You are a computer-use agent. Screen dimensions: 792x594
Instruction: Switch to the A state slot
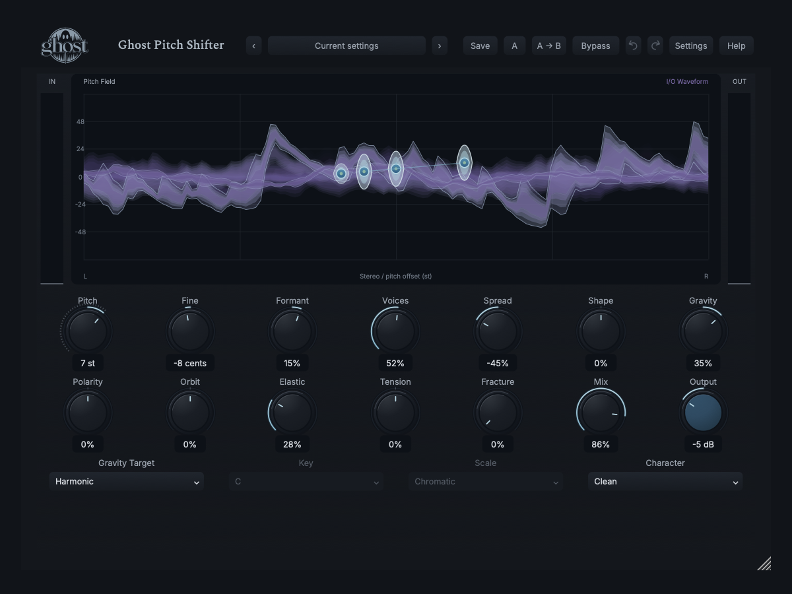coord(515,46)
